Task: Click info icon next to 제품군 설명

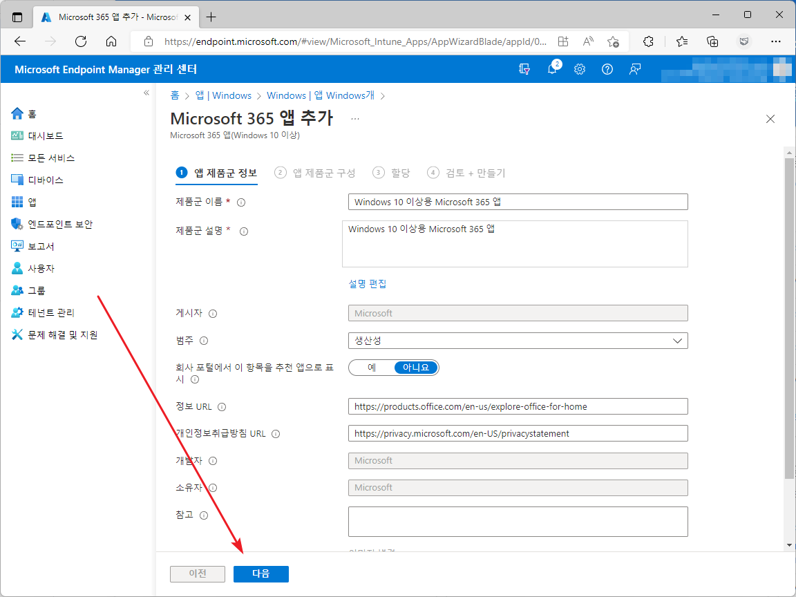Action: pos(244,231)
